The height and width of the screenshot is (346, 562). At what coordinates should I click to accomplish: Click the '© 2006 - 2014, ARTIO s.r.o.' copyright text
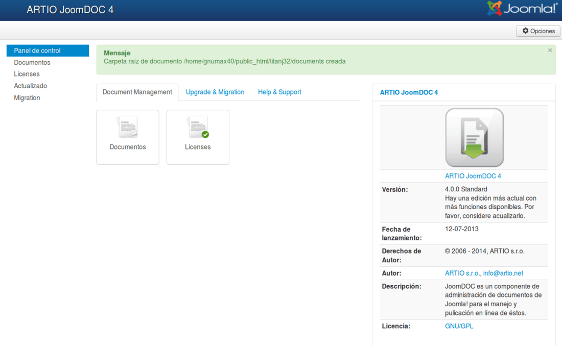point(484,251)
